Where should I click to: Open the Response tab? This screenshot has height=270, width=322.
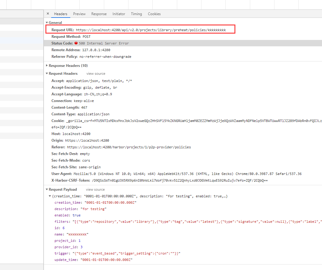(x=99, y=14)
